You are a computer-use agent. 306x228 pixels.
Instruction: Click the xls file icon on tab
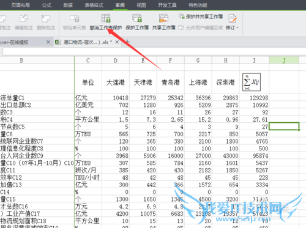[x=58, y=42]
